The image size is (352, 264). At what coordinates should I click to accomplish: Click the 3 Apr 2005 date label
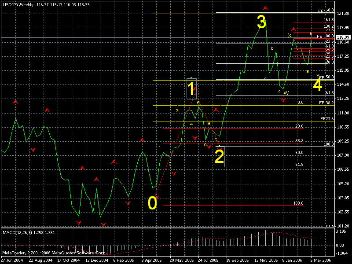(151, 260)
